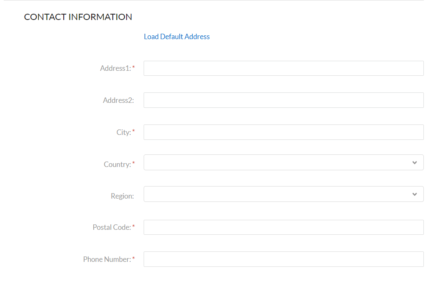Click the Country field label
Viewport: 433px width, 286px height.
(x=117, y=164)
